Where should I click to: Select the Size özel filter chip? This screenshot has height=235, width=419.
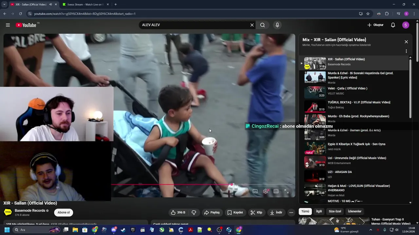point(335,211)
